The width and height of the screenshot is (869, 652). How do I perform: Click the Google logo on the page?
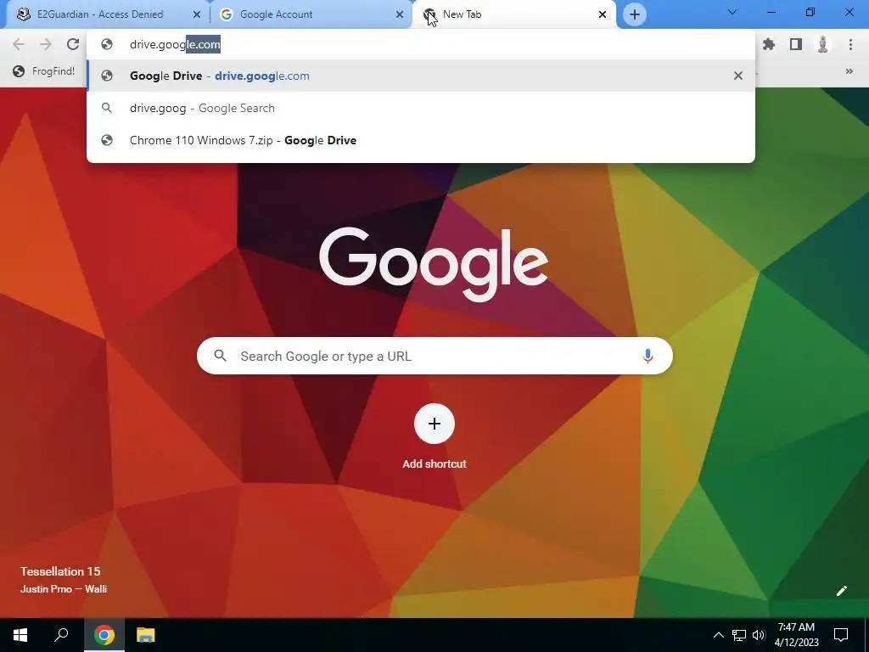pyautogui.click(x=434, y=264)
